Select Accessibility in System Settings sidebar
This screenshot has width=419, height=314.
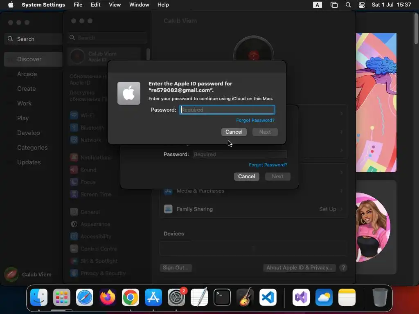(90, 236)
